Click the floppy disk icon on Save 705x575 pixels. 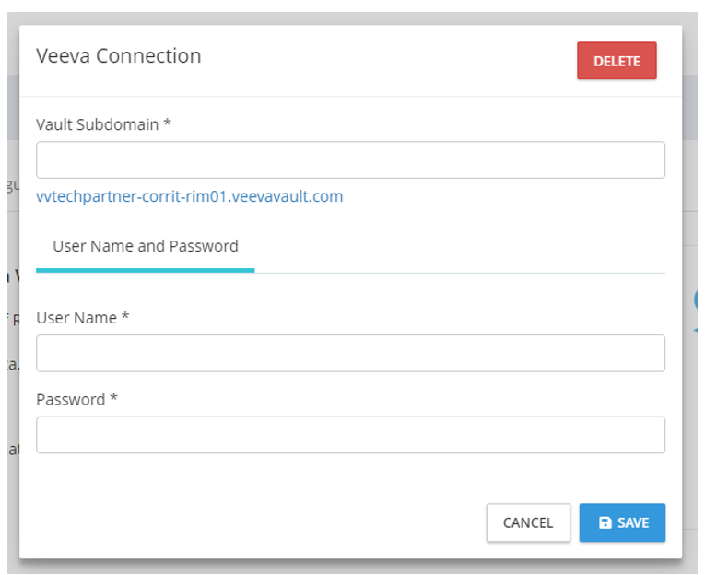pos(605,522)
